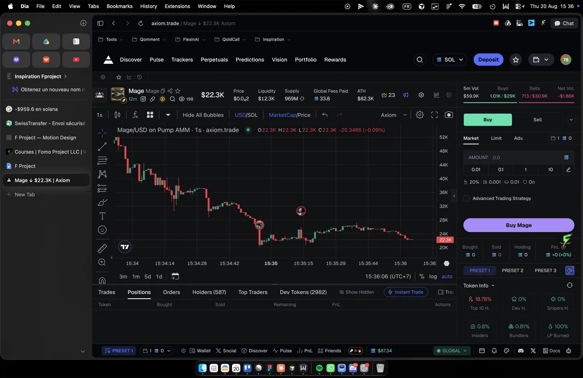Image resolution: width=583 pixels, height=378 pixels.
Task: Open the Holders (587) tab
Action: point(209,292)
